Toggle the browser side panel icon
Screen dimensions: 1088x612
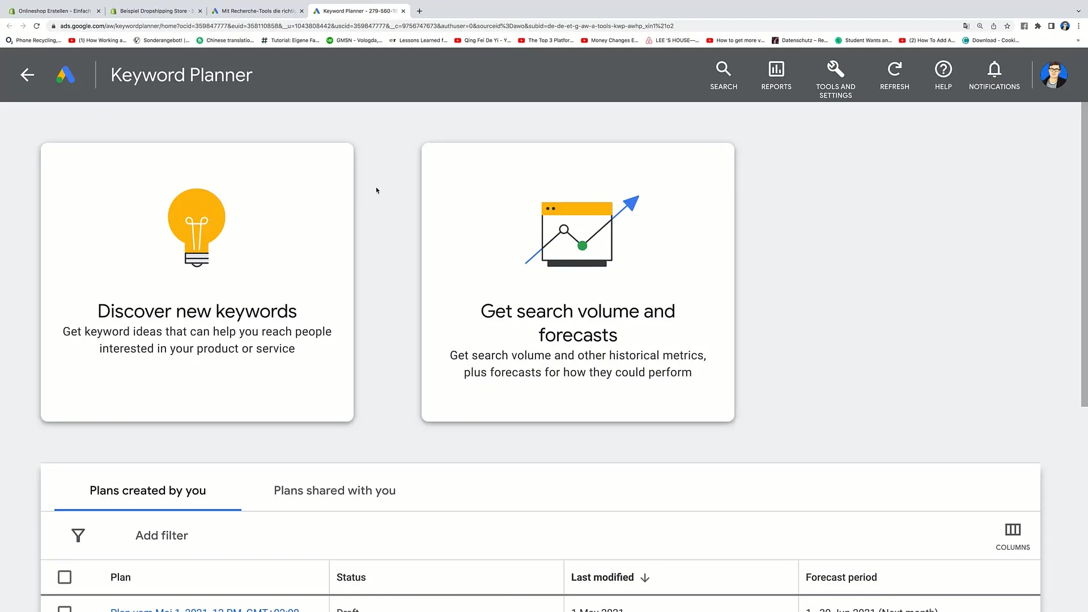(x=1051, y=26)
